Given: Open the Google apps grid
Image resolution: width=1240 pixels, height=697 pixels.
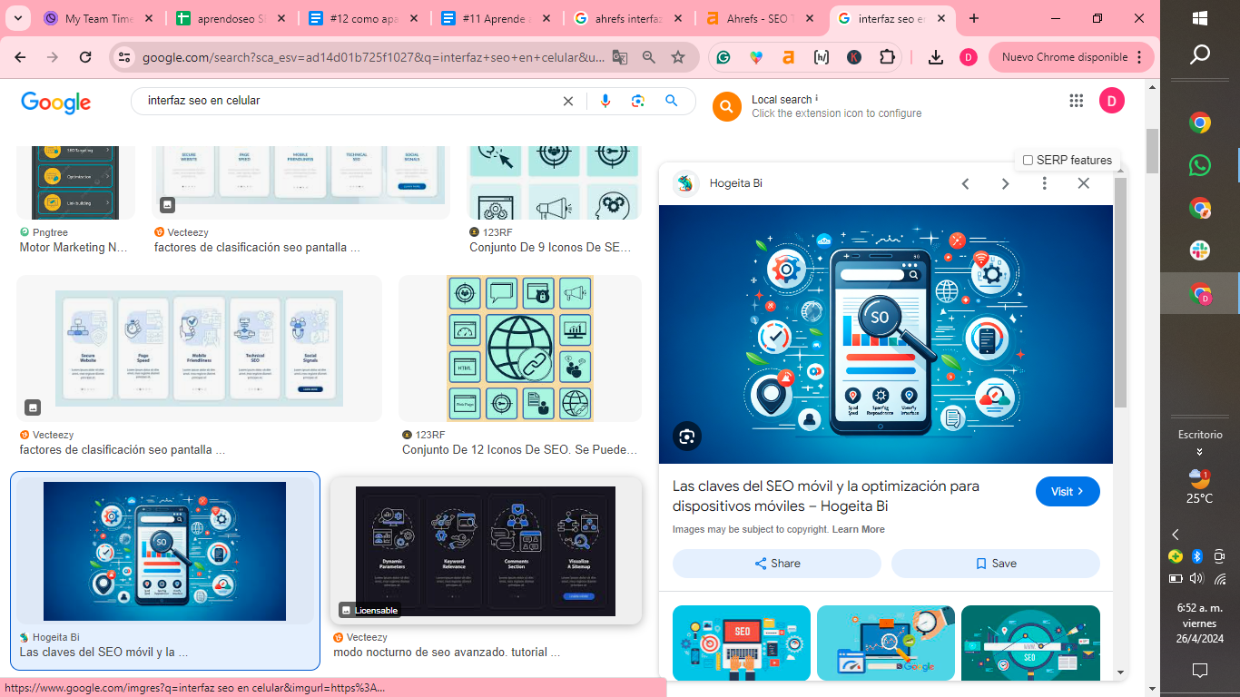Looking at the screenshot, I should pos(1077,101).
